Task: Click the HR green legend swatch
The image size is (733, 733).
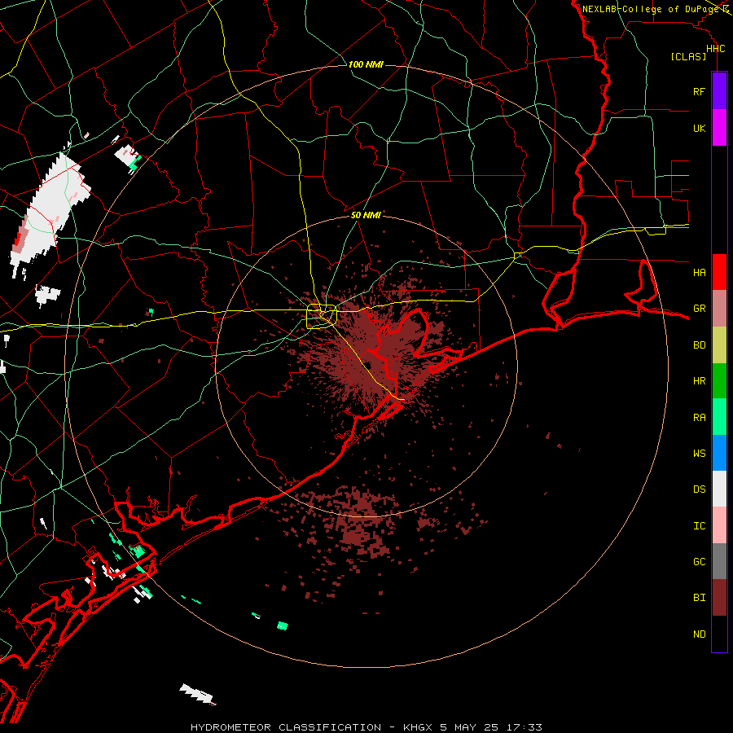Action: coord(719,380)
